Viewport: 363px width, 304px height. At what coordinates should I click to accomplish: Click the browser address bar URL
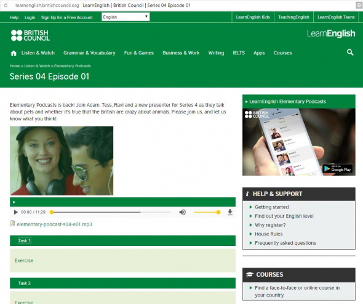pos(47,5)
